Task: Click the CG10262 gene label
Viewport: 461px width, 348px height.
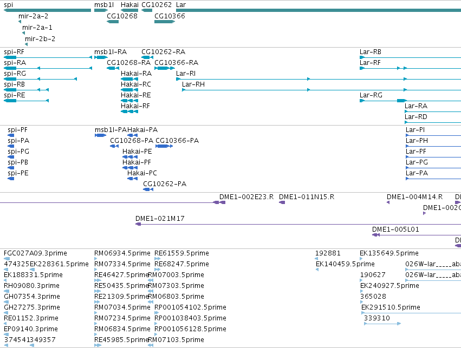Action: [157, 5]
